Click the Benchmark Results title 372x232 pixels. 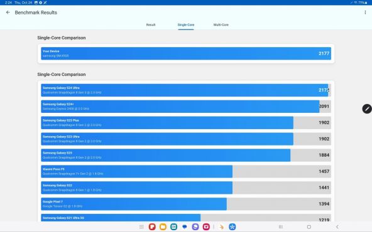point(36,13)
